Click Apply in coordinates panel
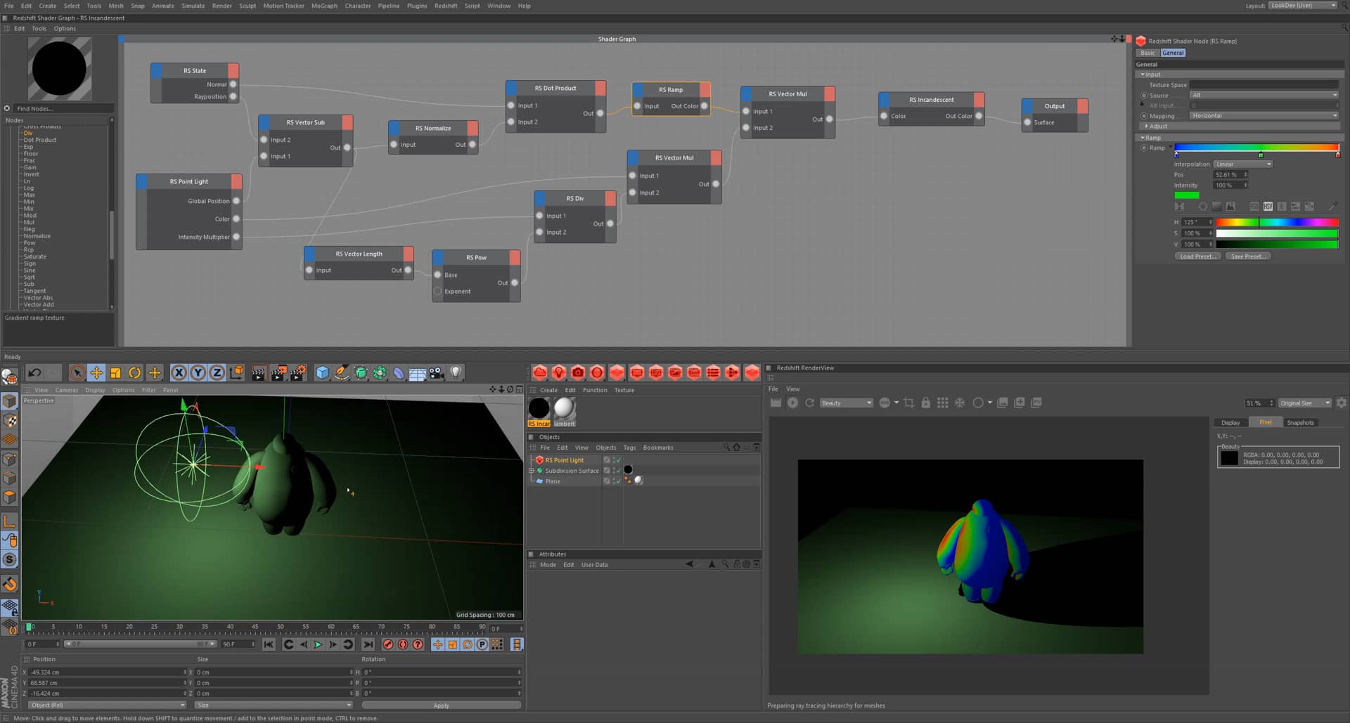This screenshot has height=723, width=1350. click(x=441, y=705)
